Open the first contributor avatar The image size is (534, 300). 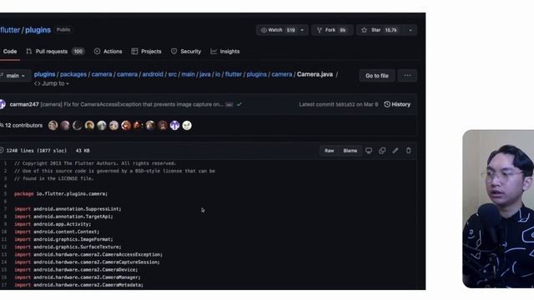pyautogui.click(x=53, y=126)
